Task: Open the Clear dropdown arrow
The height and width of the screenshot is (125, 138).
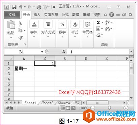Action: pos(102,35)
